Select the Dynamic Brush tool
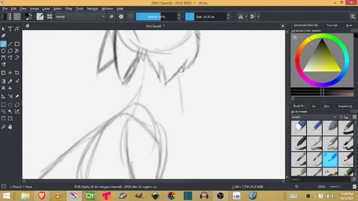The height and width of the screenshot is (201, 358). pyautogui.click(x=17, y=58)
